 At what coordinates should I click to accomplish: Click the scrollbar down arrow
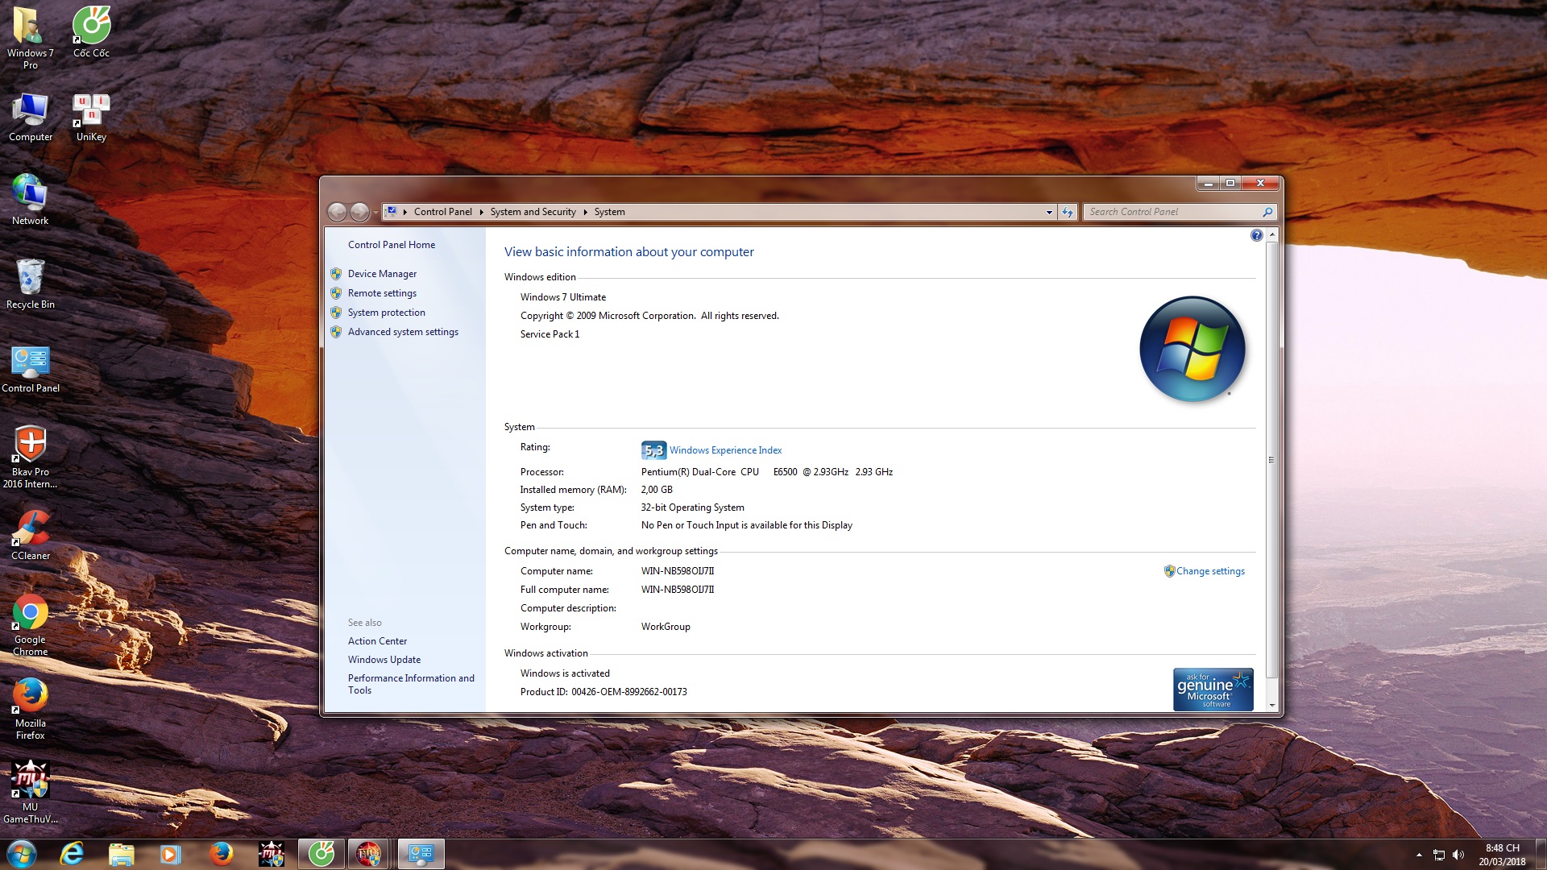1272,706
